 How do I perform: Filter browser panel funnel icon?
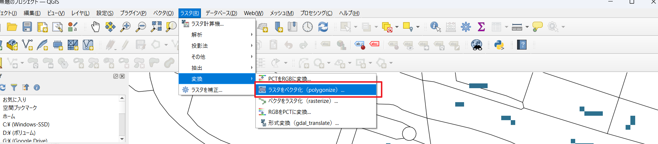[14, 87]
